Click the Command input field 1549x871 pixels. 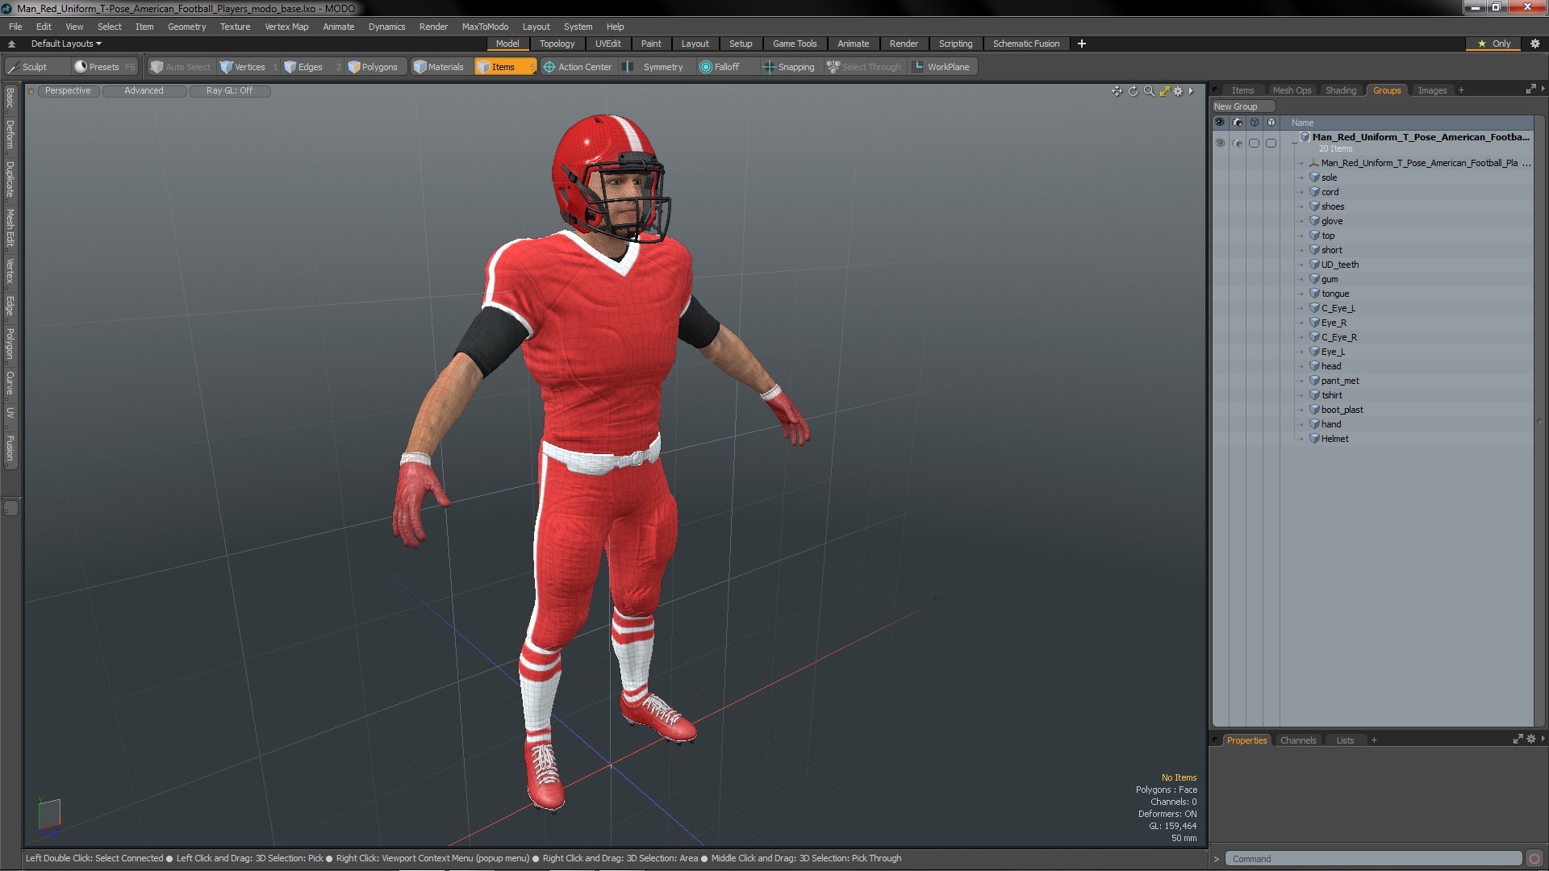click(1372, 859)
